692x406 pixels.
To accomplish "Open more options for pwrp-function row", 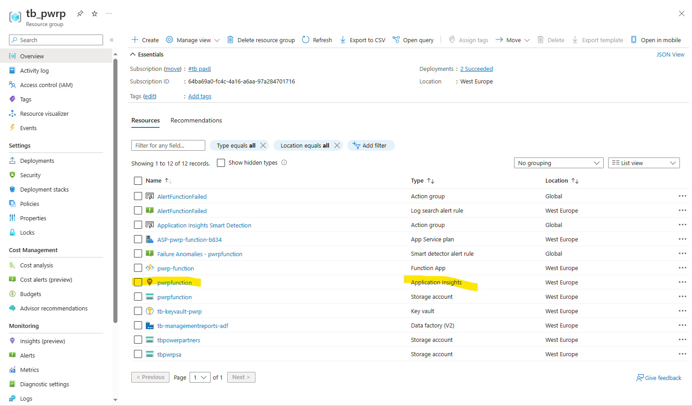I will [682, 268].
